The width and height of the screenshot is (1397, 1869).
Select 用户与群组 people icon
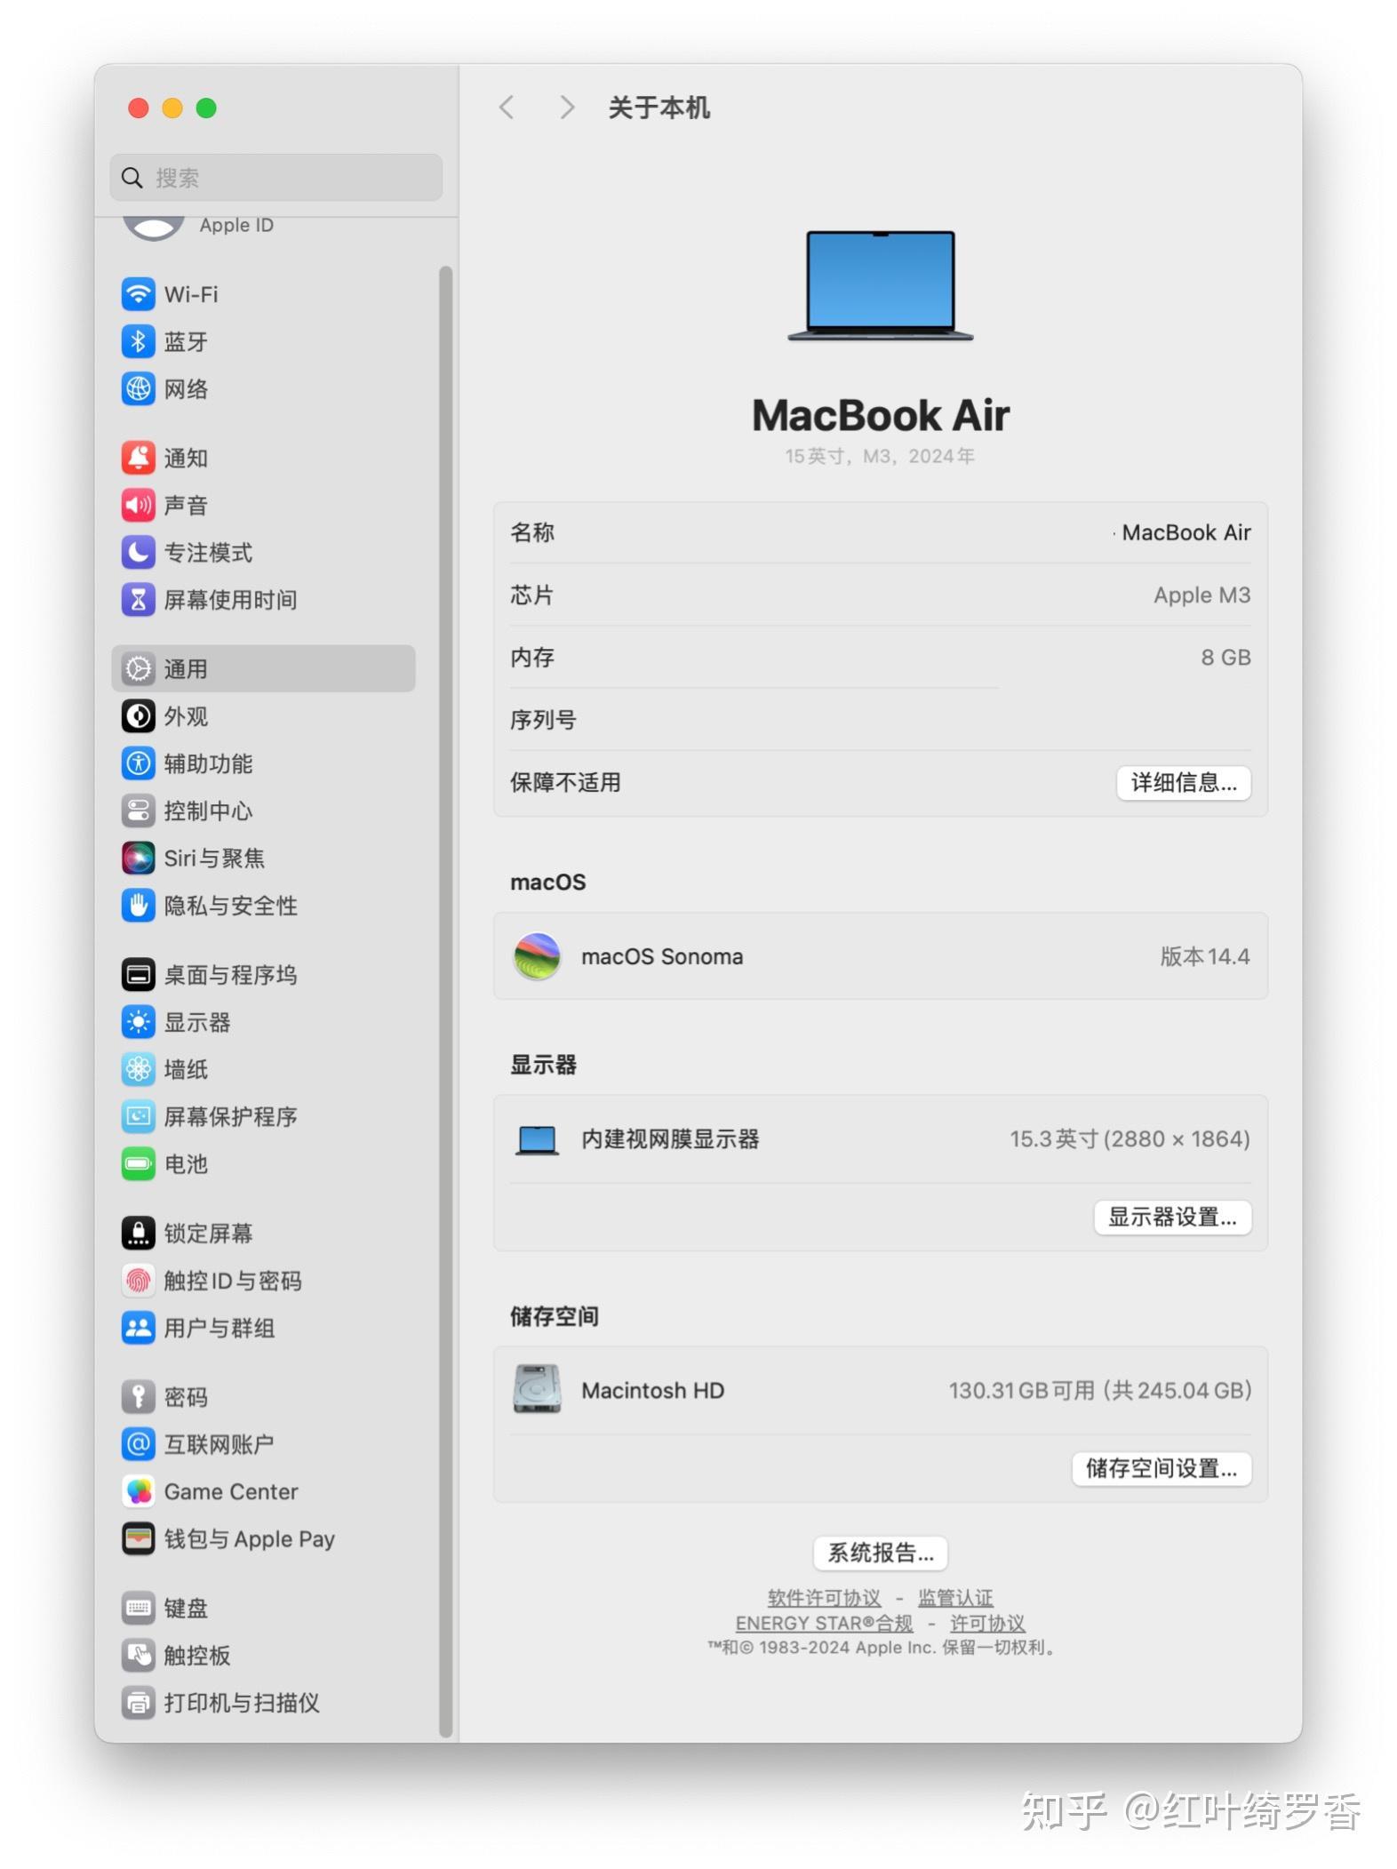(138, 1328)
